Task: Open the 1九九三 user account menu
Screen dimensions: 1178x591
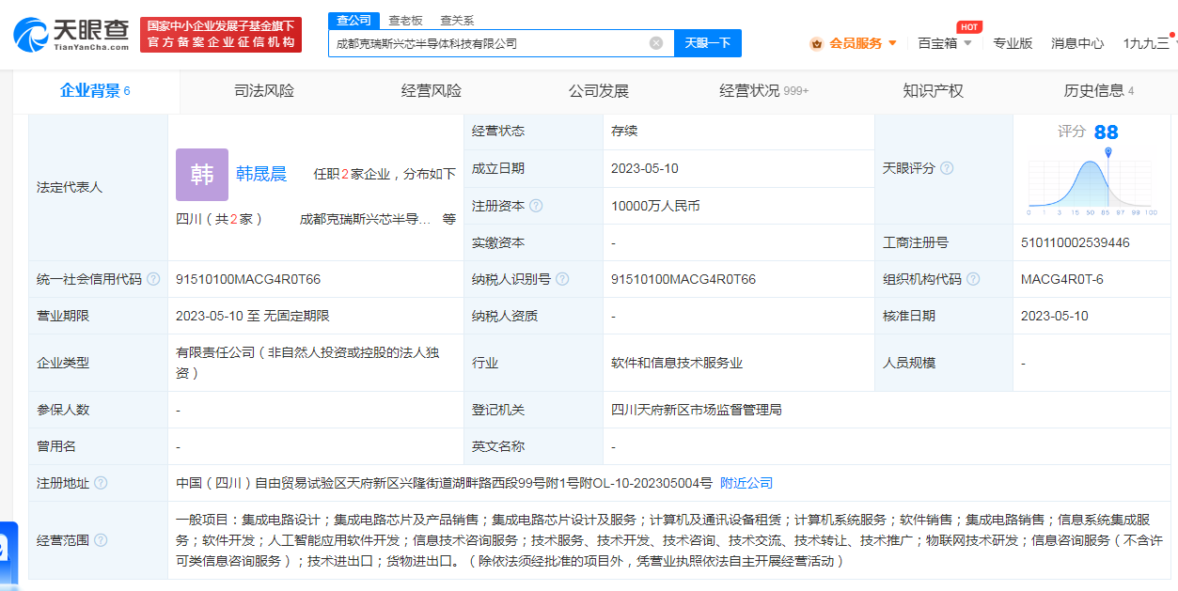Action: [1146, 43]
